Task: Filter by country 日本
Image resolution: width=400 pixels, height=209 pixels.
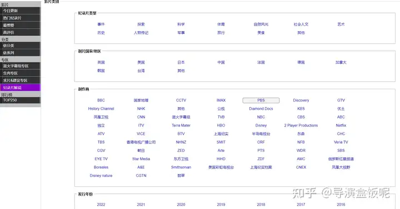Action: coord(181,62)
